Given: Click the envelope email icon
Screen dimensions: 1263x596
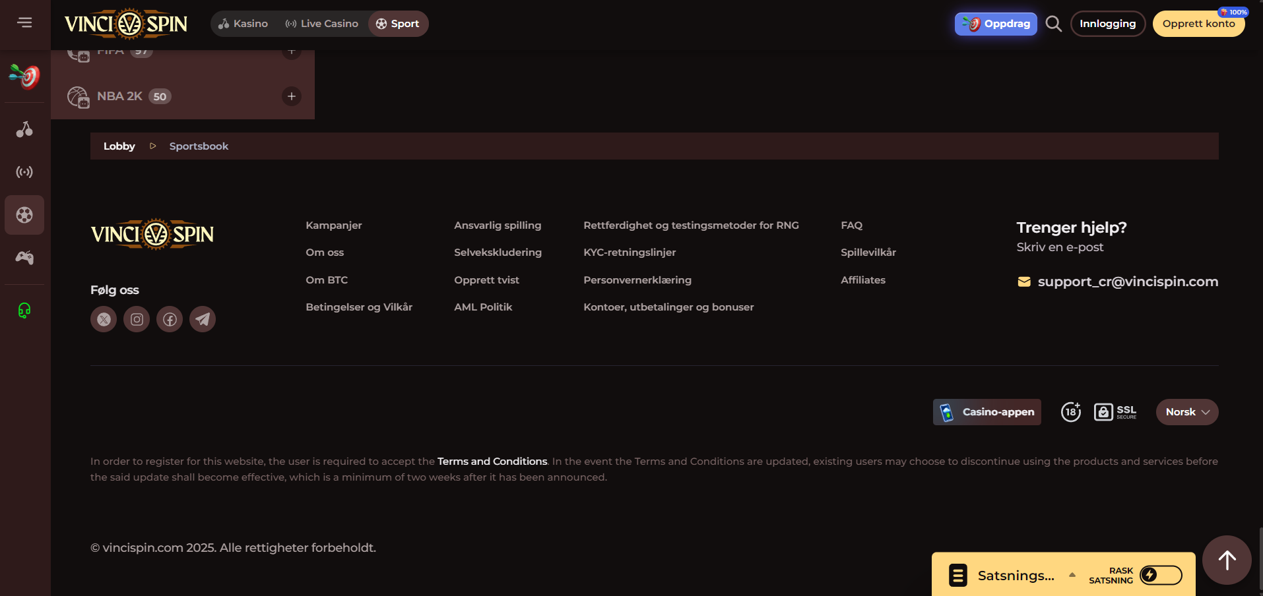Looking at the screenshot, I should click(x=1024, y=282).
